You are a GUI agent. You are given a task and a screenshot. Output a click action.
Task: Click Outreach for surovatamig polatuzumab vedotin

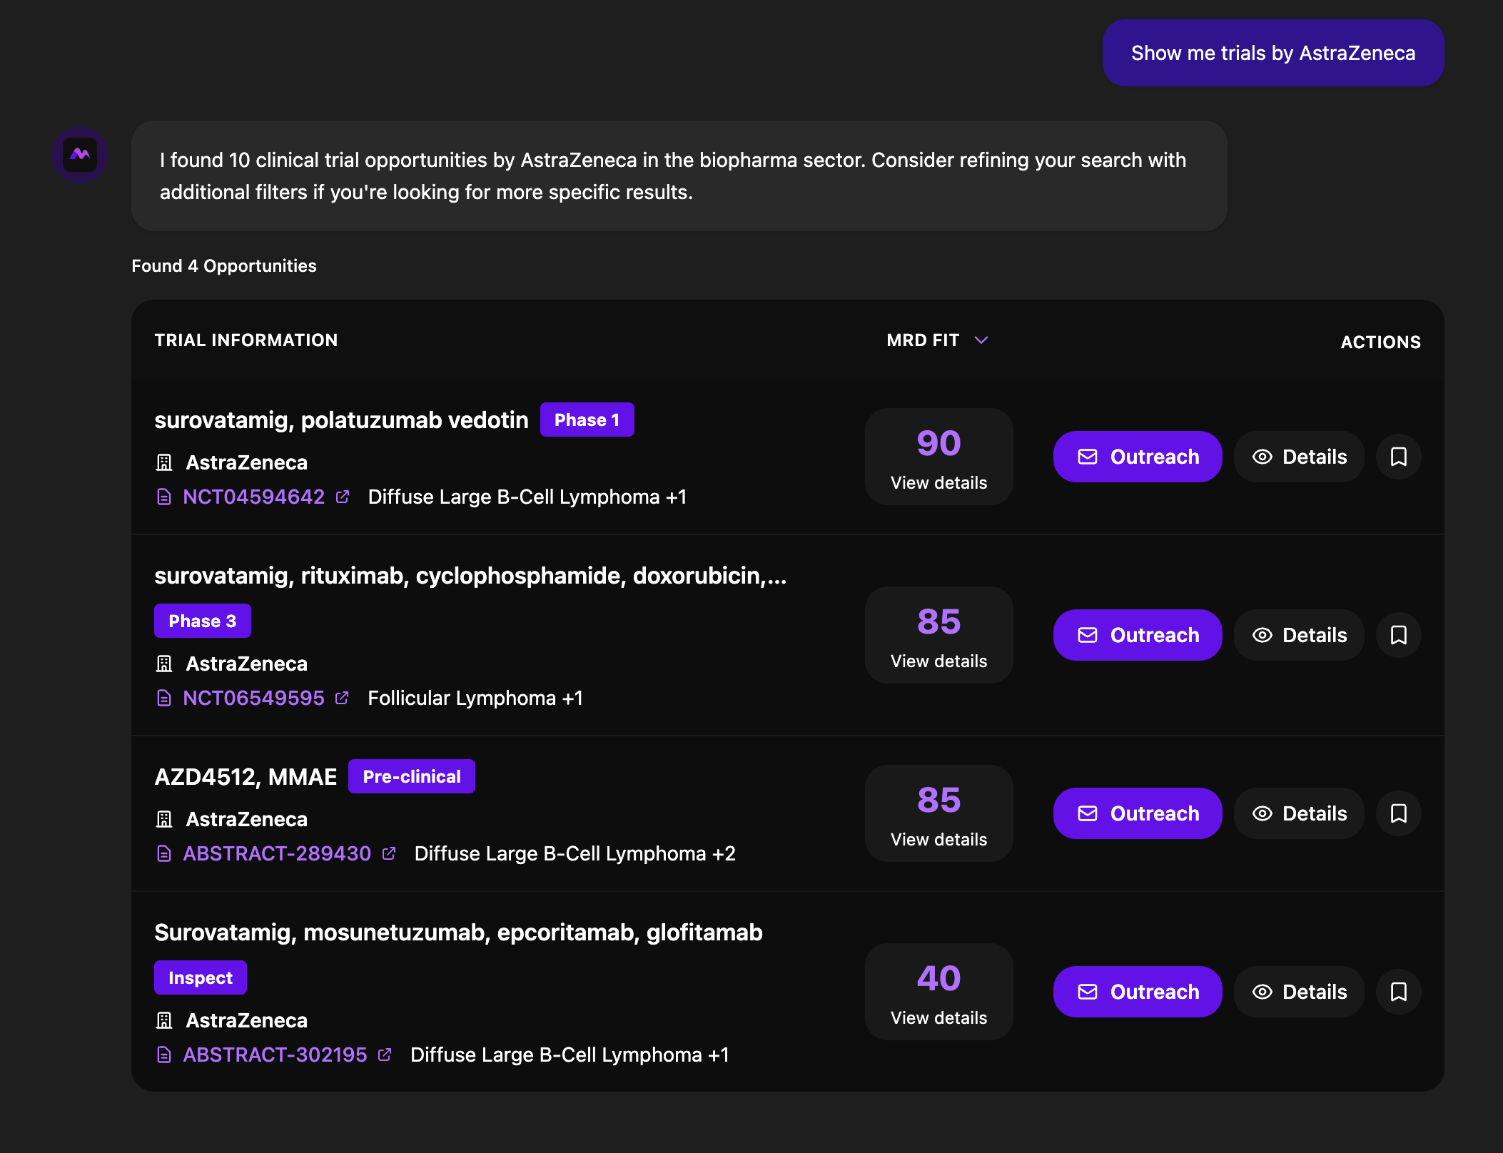click(x=1137, y=457)
